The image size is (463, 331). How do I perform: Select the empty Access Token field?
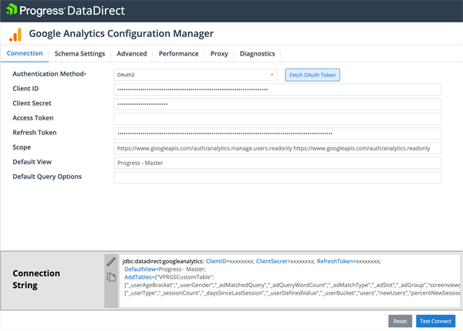pyautogui.click(x=277, y=119)
